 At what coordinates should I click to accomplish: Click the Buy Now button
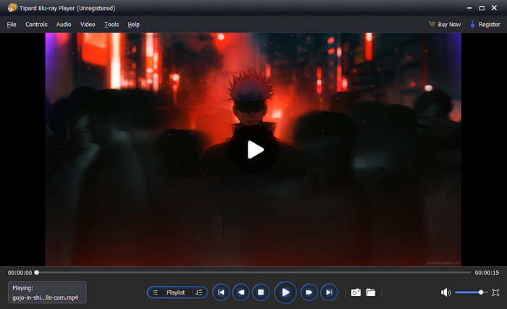[445, 24]
